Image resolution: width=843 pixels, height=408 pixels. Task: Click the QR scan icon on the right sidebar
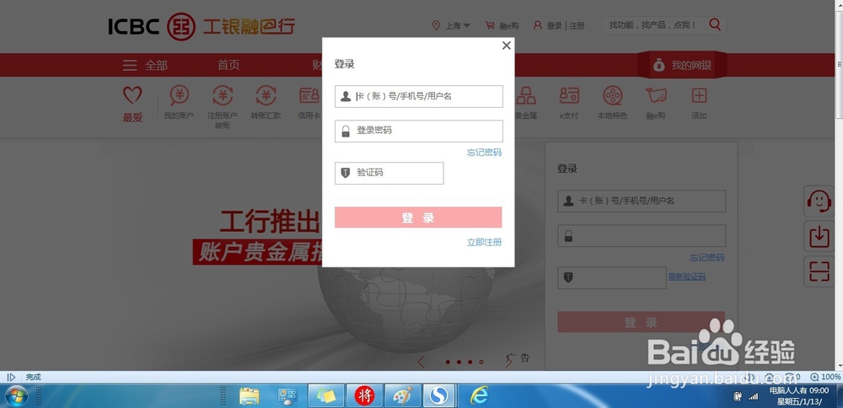[819, 271]
